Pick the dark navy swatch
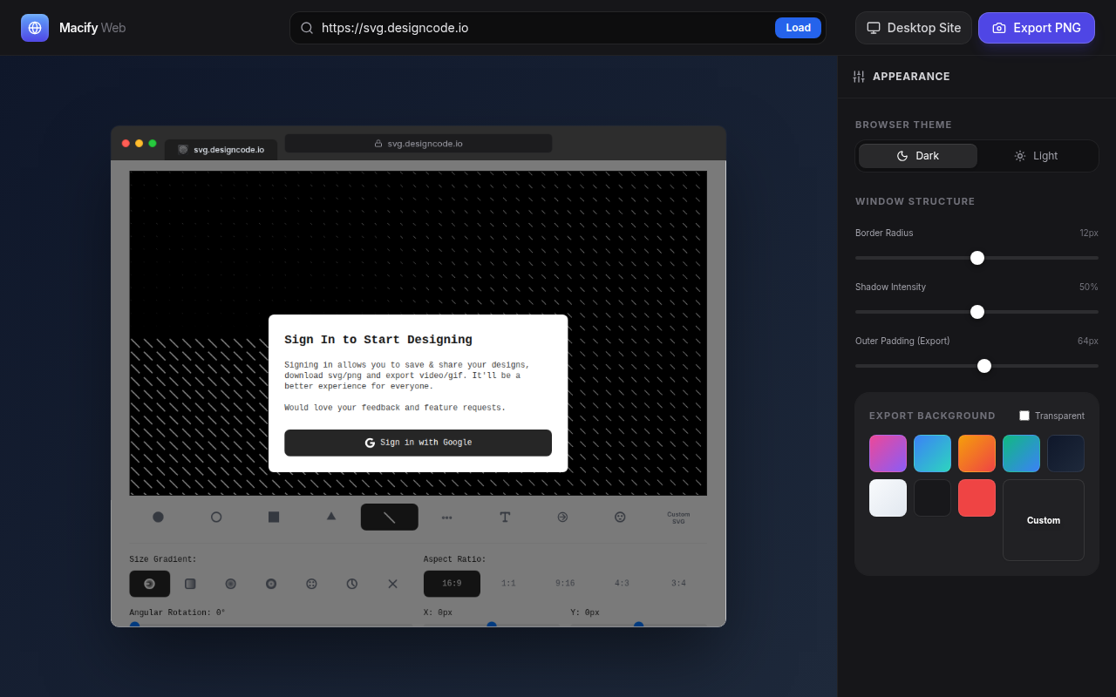 [x=1065, y=453]
